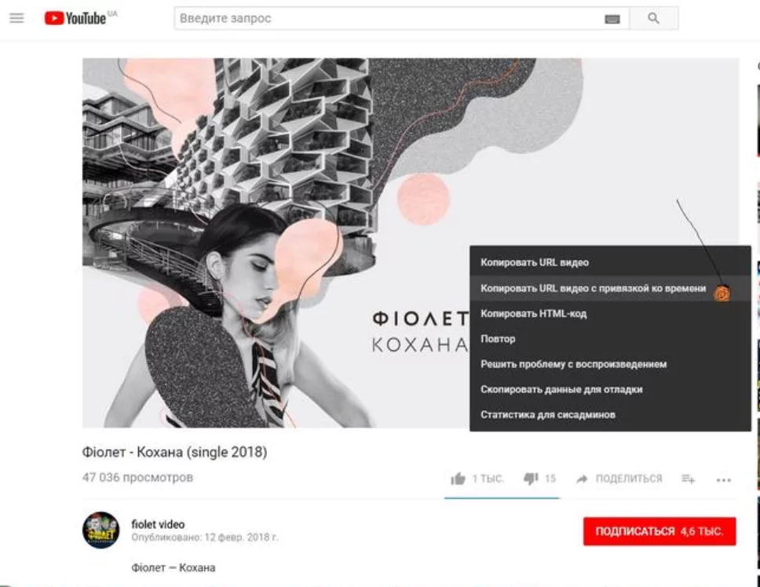Dislike the video with thumbs down
Screen dimensions: 760x587
[x=531, y=479]
